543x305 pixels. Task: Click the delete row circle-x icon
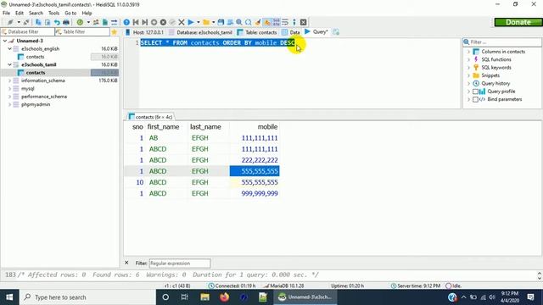(x=163, y=22)
